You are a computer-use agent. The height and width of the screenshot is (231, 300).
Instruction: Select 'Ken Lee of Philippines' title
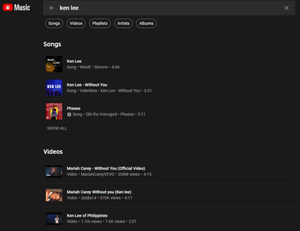tap(87, 216)
